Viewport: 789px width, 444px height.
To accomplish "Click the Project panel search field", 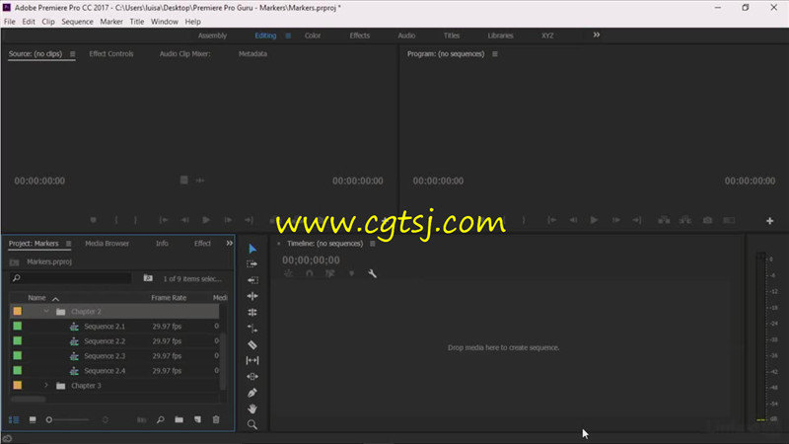I will (70, 278).
